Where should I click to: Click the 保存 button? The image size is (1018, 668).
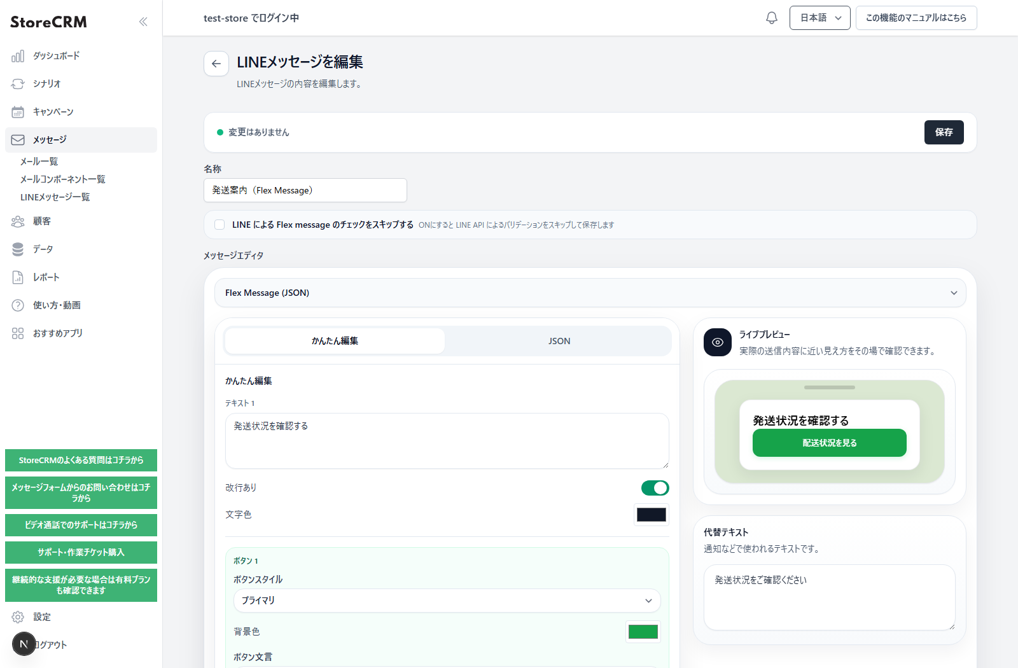[x=944, y=132]
